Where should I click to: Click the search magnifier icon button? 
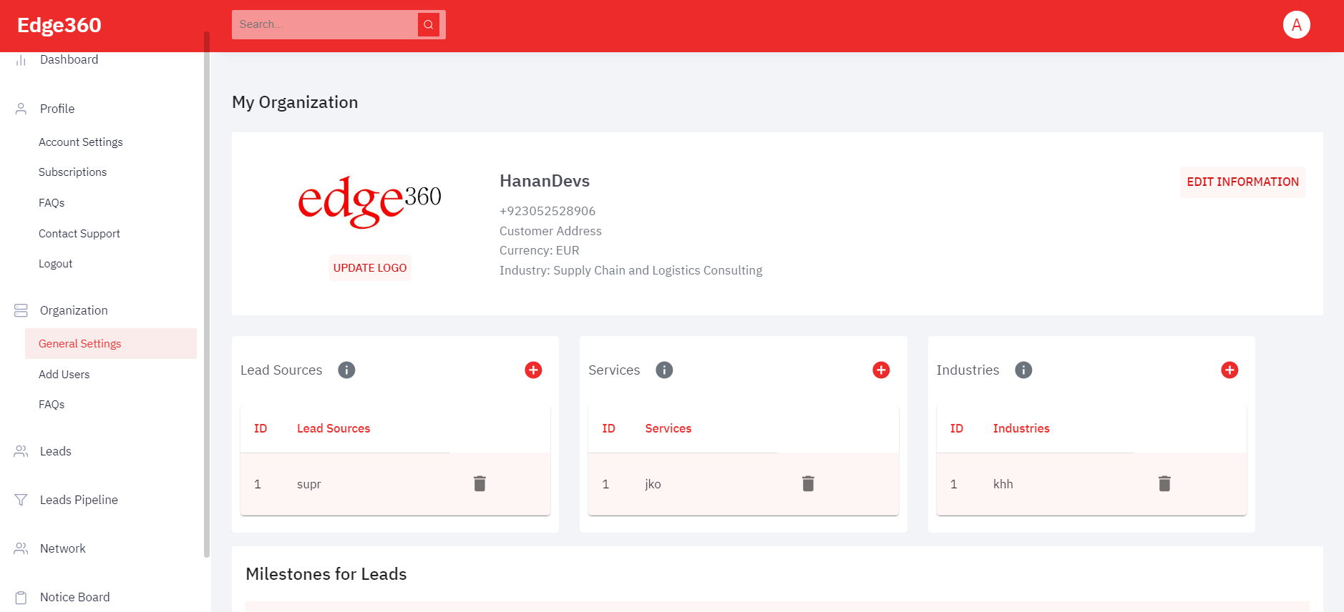pyautogui.click(x=428, y=25)
